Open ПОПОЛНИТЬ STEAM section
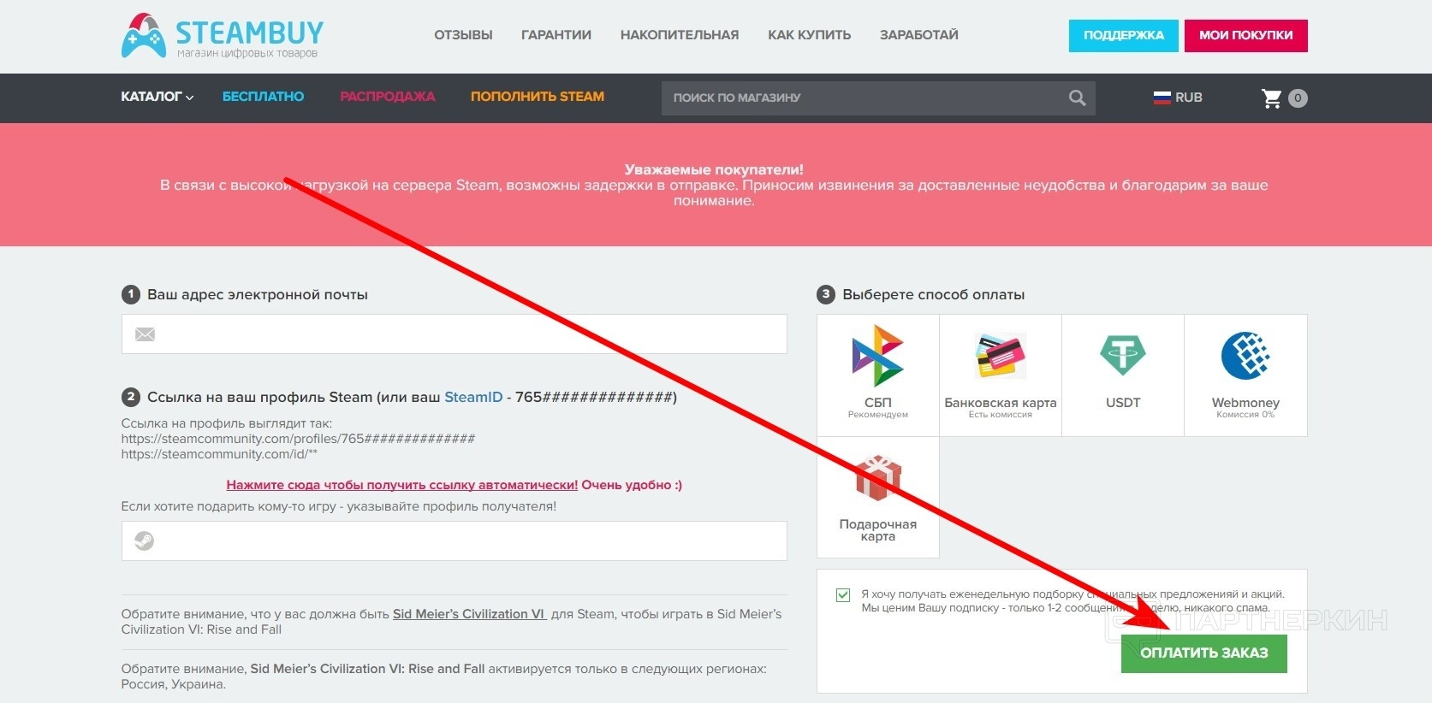This screenshot has height=703, width=1432. pos(538,97)
